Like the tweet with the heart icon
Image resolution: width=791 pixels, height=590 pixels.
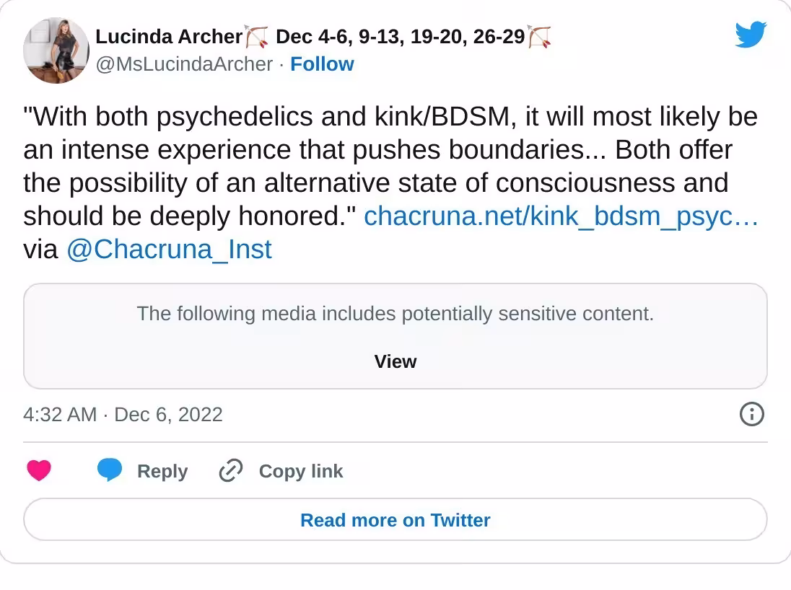tap(39, 470)
